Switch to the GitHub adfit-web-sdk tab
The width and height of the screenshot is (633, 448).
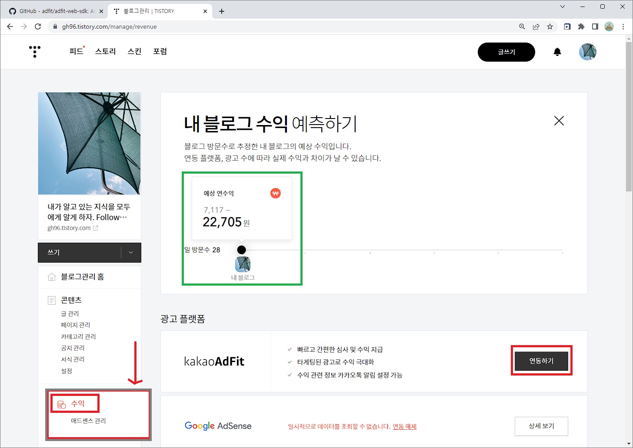tap(56, 11)
